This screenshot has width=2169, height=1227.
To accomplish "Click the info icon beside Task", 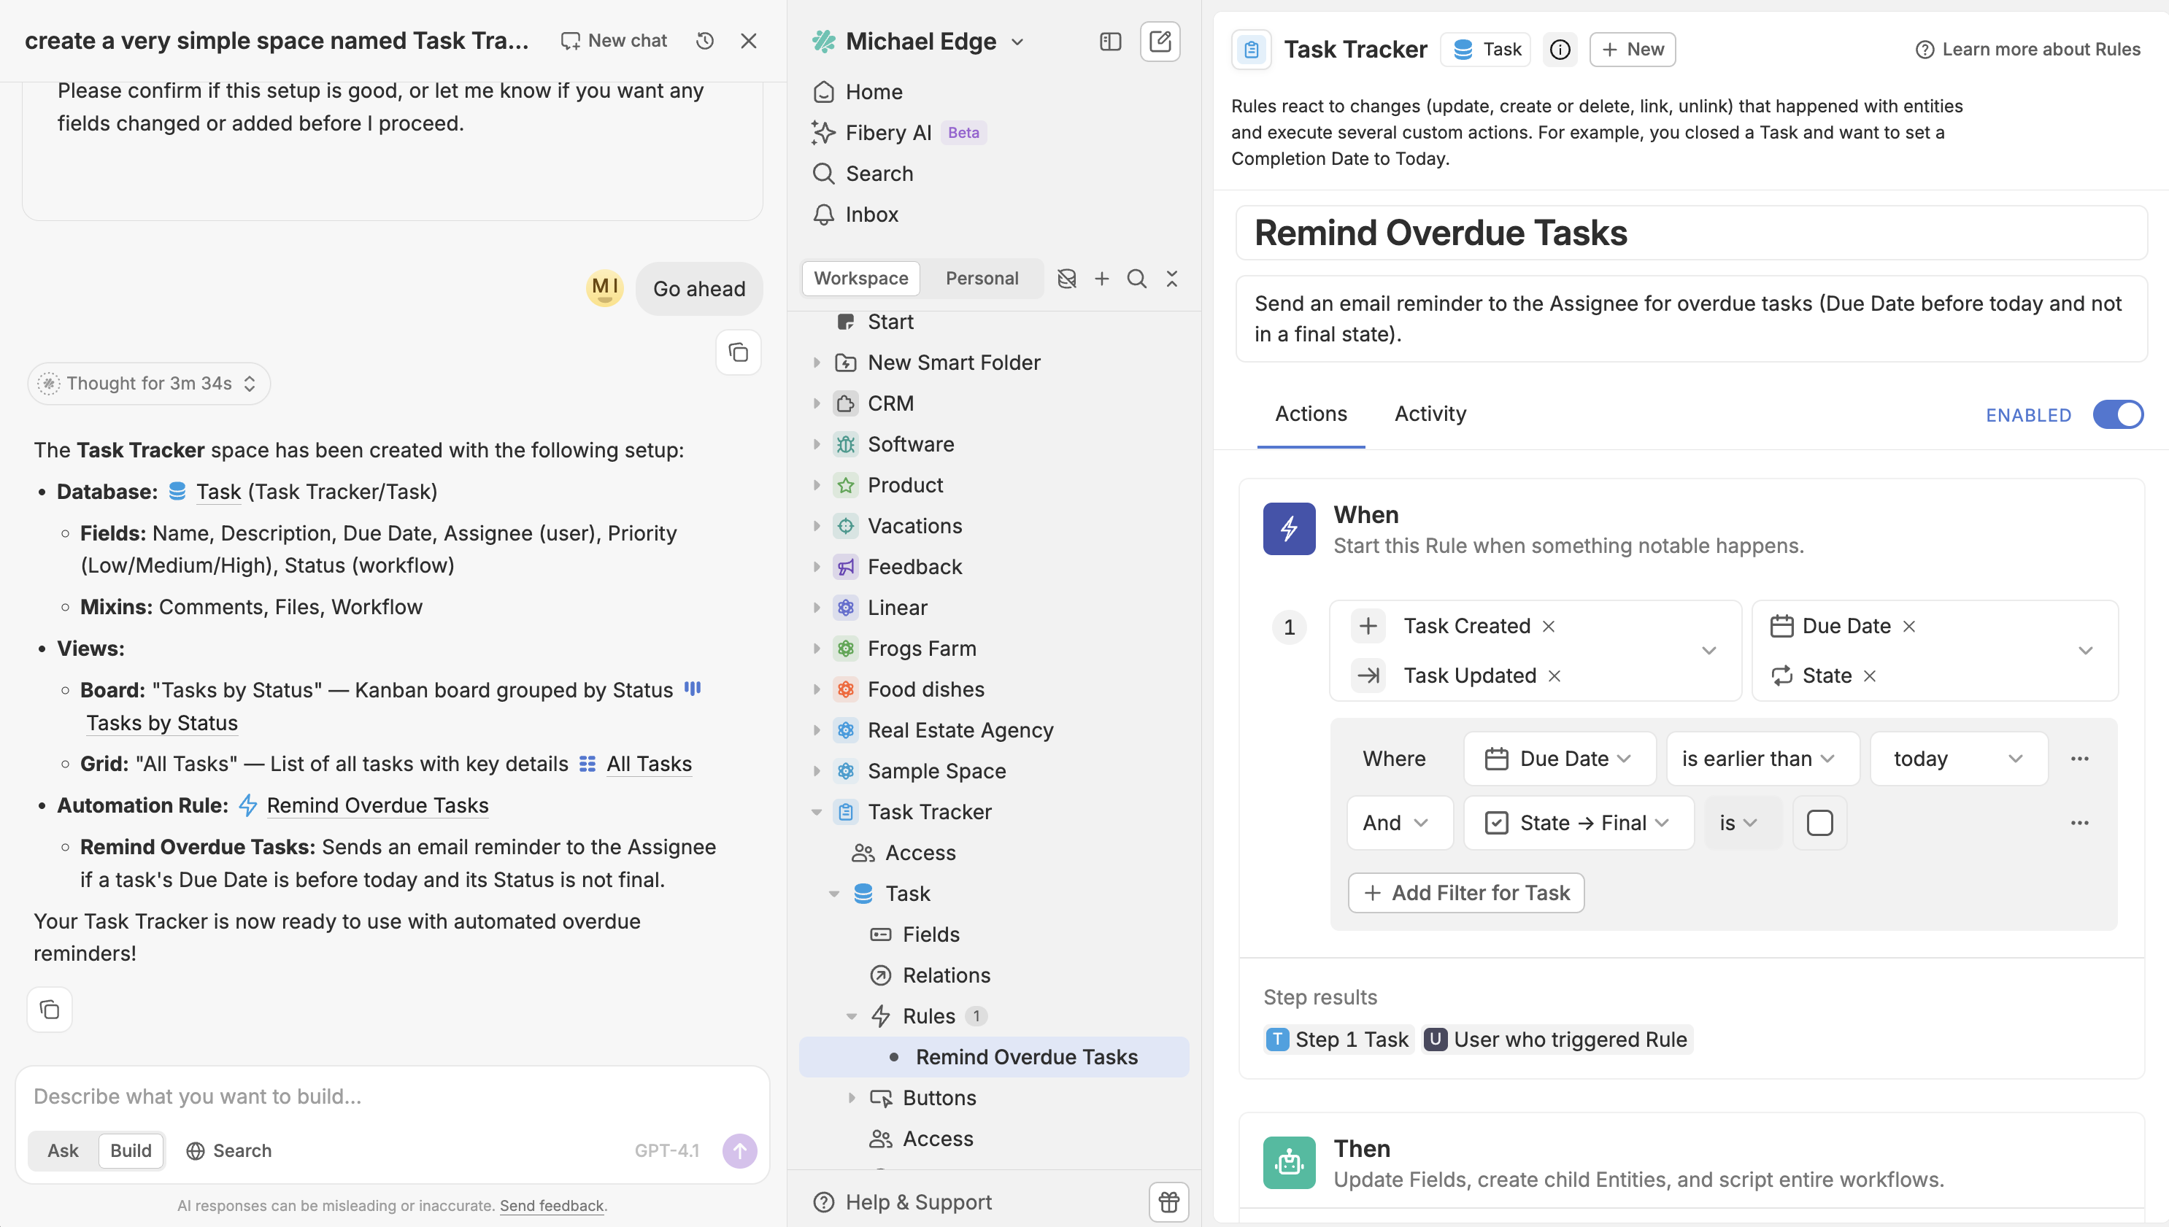I will [x=1560, y=50].
